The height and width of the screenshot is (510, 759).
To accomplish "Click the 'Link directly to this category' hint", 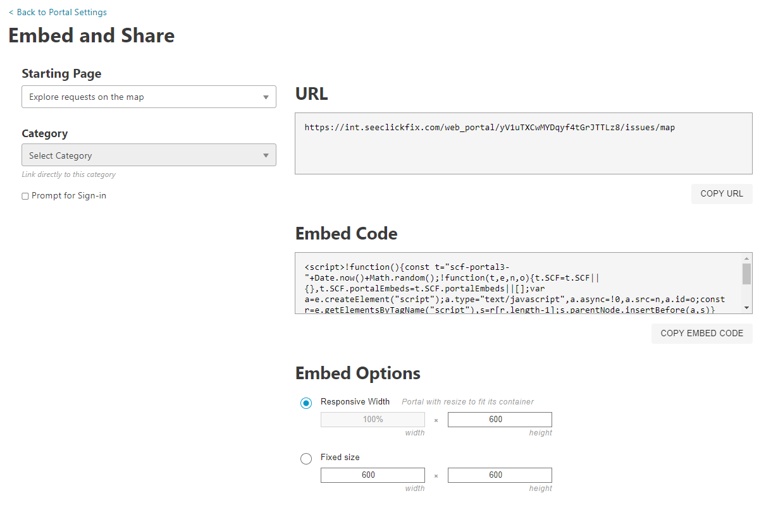I will tap(68, 174).
